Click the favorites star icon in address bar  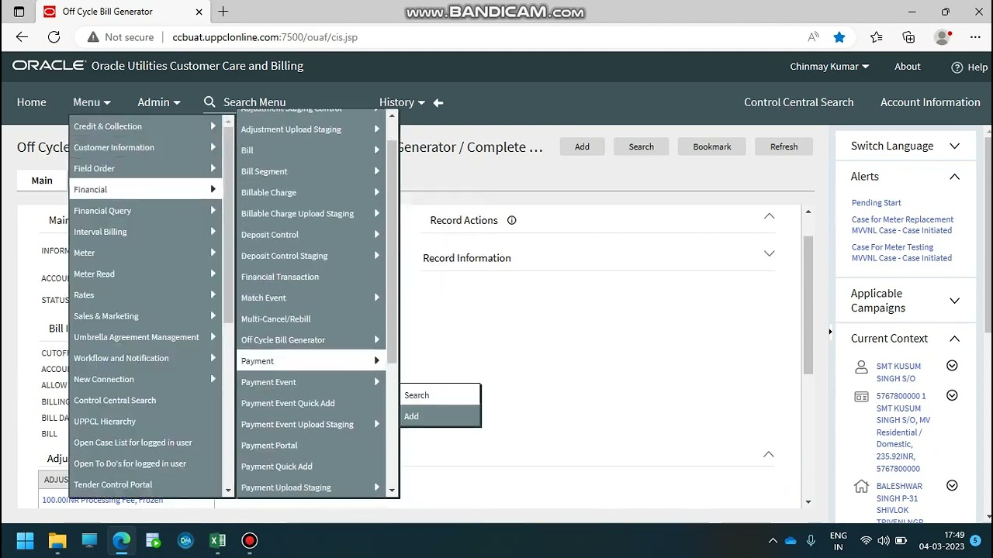point(839,36)
